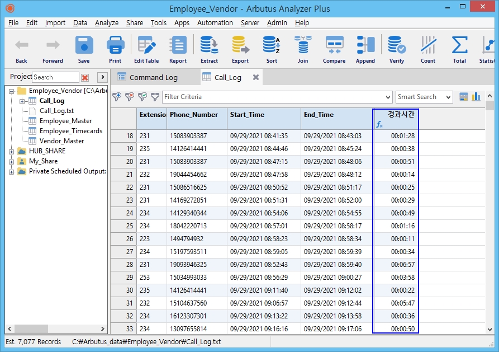Collapse the Employee_Vendor project folder
This screenshot has height=352, width=499.
[x=12, y=91]
